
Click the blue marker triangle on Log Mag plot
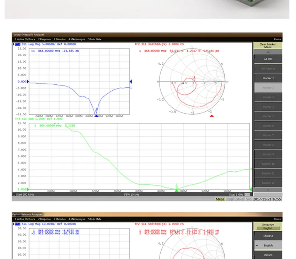tap(96, 116)
